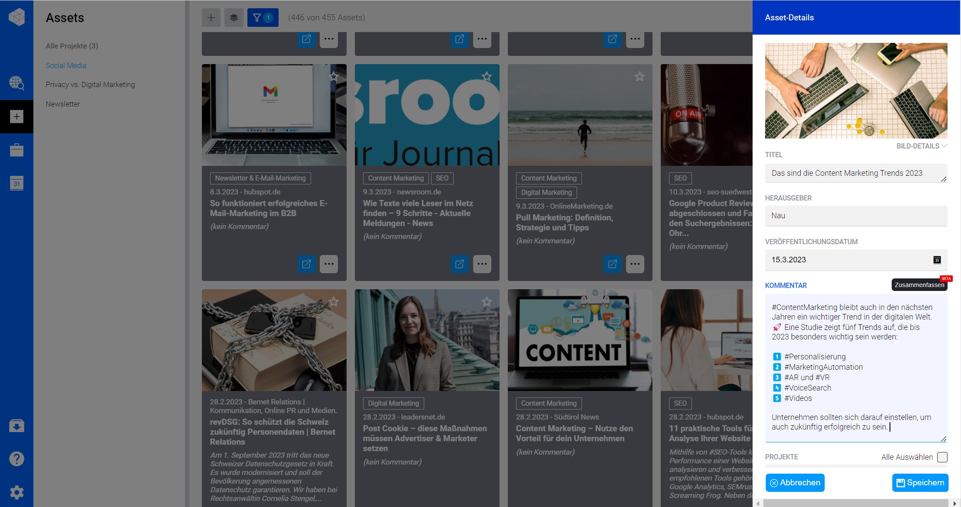Click the Herausgeber field with Nau
The image size is (961, 507).
point(856,216)
